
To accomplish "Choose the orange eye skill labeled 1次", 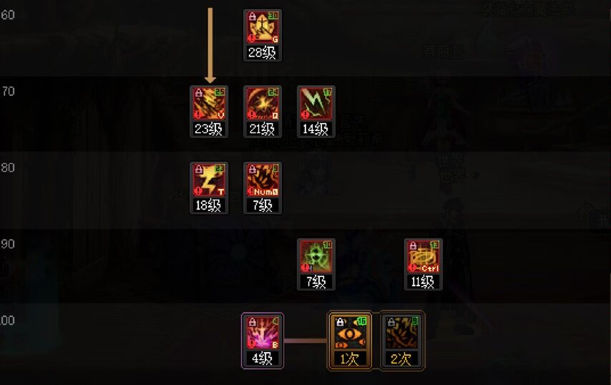I will [x=350, y=333].
